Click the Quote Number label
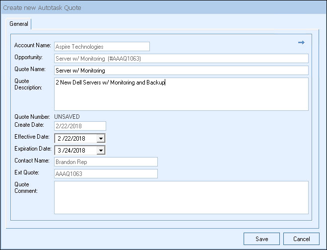 (x=32, y=116)
